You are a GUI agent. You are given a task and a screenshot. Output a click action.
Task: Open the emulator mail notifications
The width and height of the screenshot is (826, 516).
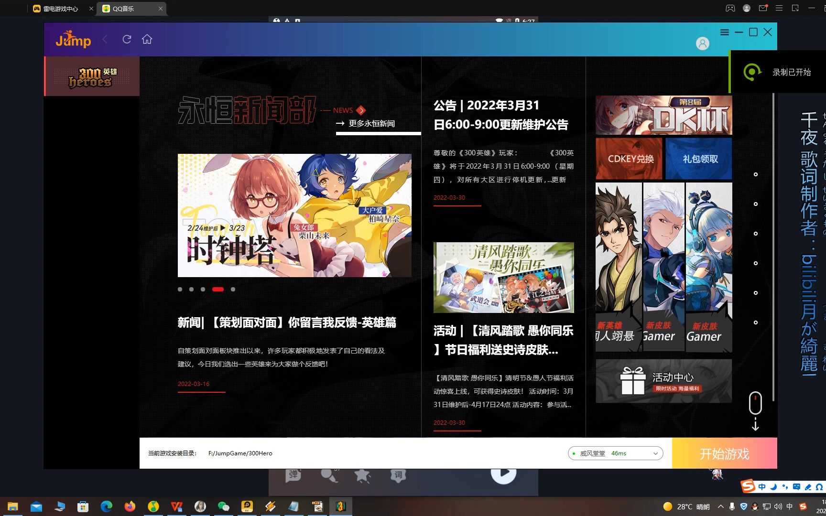pyautogui.click(x=763, y=8)
